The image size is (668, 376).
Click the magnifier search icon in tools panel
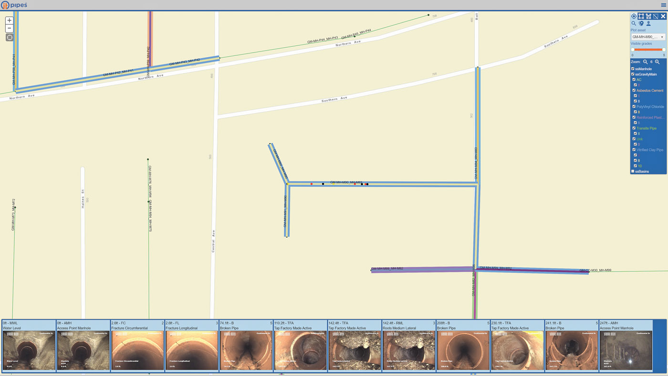pos(634,23)
